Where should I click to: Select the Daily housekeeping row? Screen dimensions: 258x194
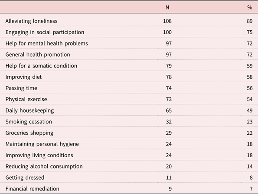click(129, 110)
